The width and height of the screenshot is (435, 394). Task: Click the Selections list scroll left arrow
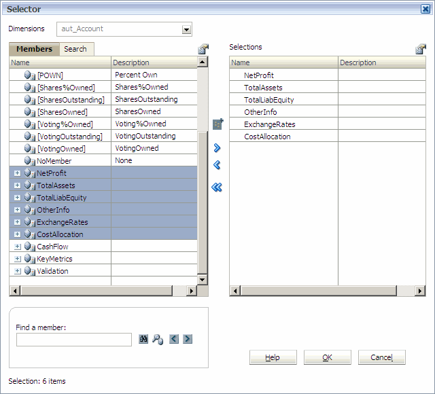point(235,291)
